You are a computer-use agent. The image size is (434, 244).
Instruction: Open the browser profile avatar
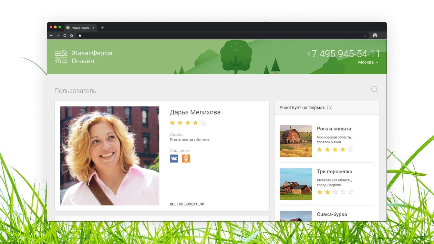[x=375, y=36]
